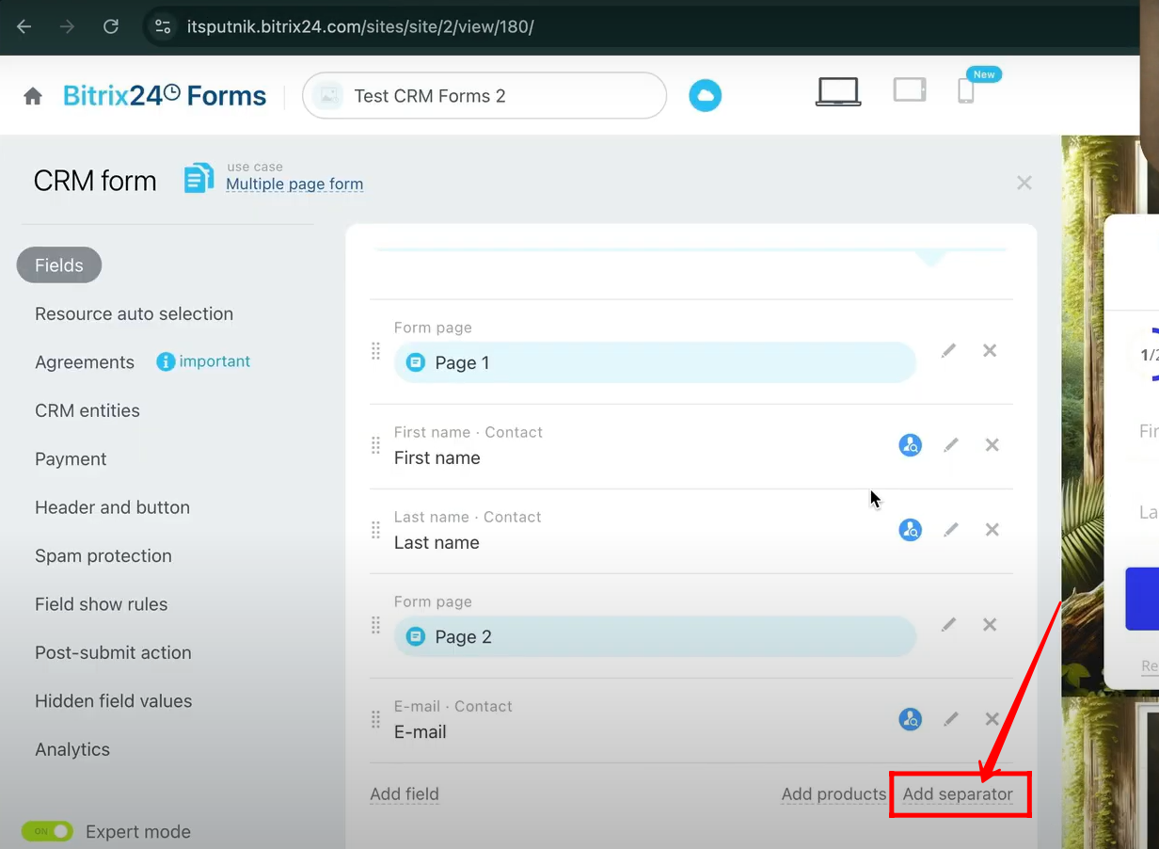Viewport: 1159px width, 849px height.
Task: Click the Page 2 form page field
Action: [x=655, y=636]
